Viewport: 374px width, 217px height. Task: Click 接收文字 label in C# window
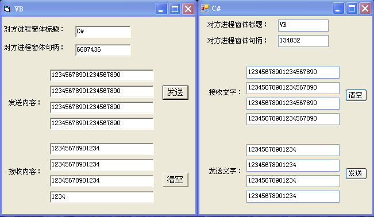225,92
